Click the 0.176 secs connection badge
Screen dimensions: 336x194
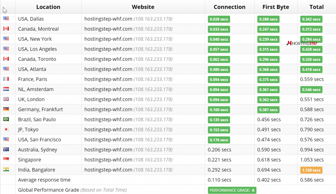click(219, 140)
